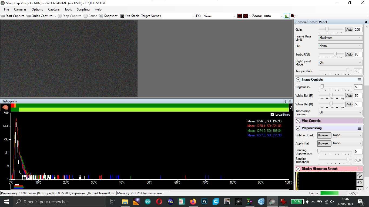Open the Scripting menu
This screenshot has width=369, height=207.
click(83, 9)
